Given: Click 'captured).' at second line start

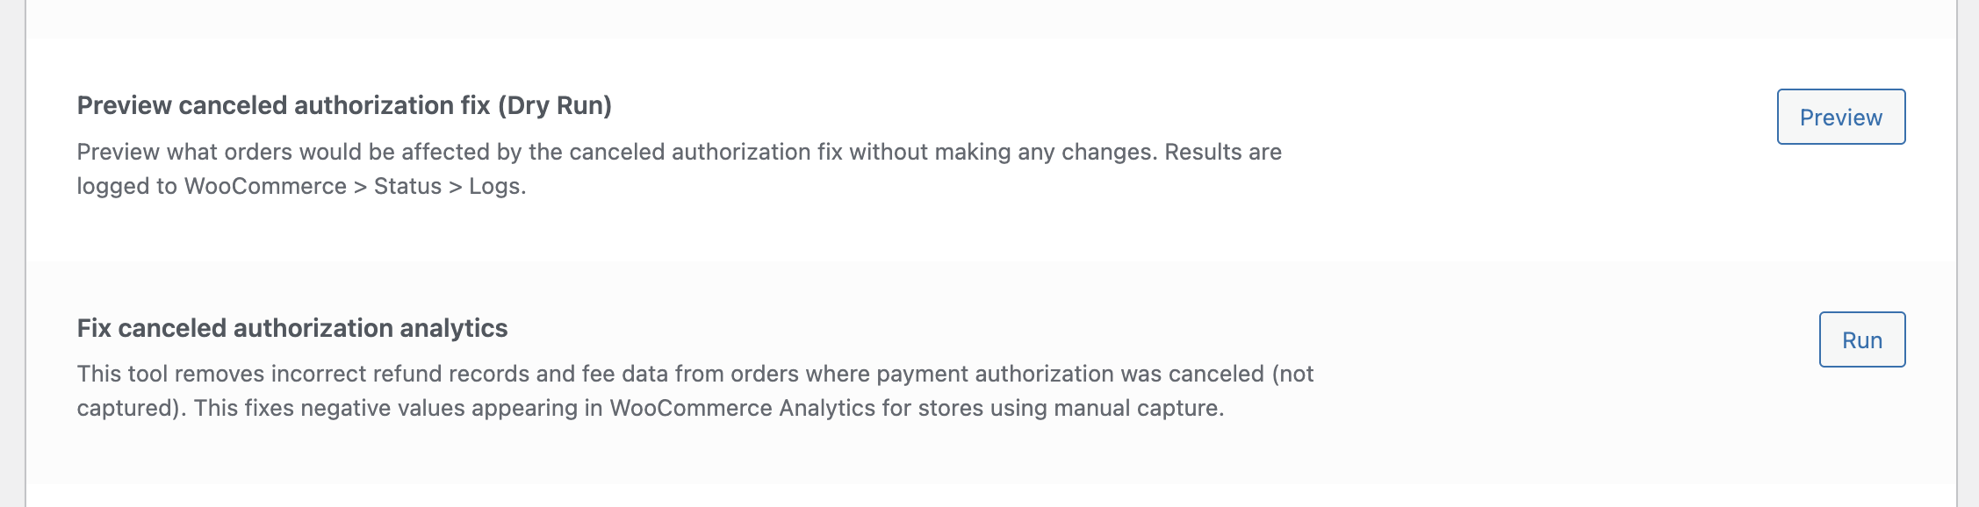Looking at the screenshot, I should (x=131, y=408).
